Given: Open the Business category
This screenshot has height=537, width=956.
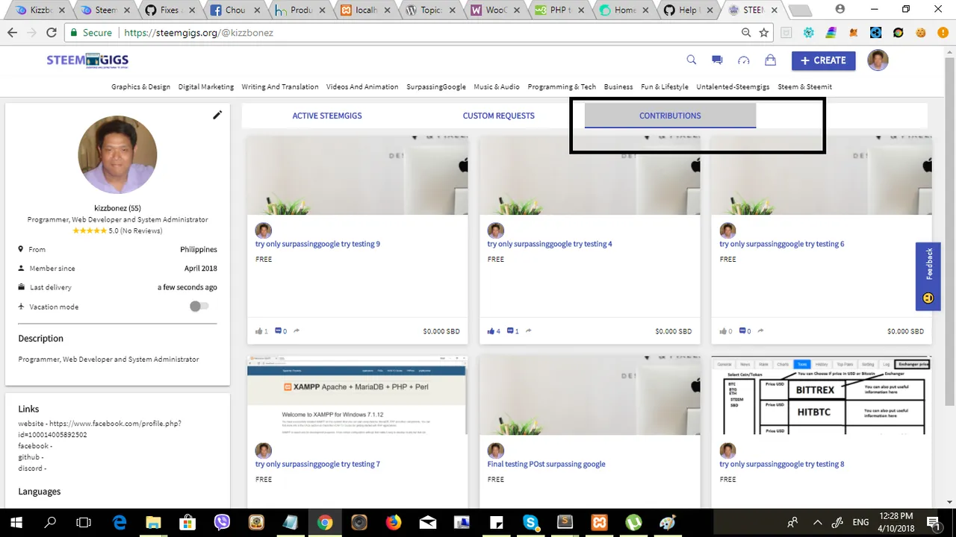Looking at the screenshot, I should [x=618, y=87].
